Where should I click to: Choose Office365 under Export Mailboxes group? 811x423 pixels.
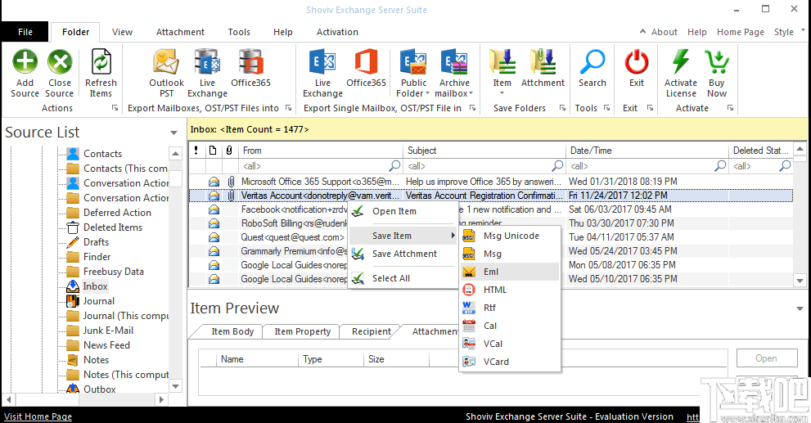tap(251, 61)
